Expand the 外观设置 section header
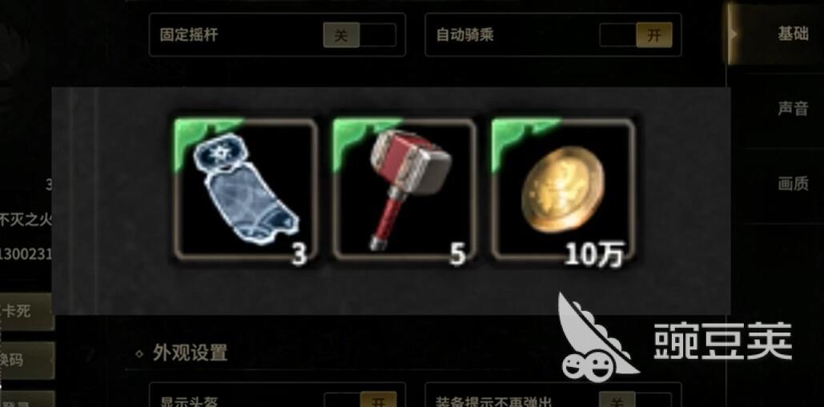This screenshot has width=824, height=407. (191, 353)
